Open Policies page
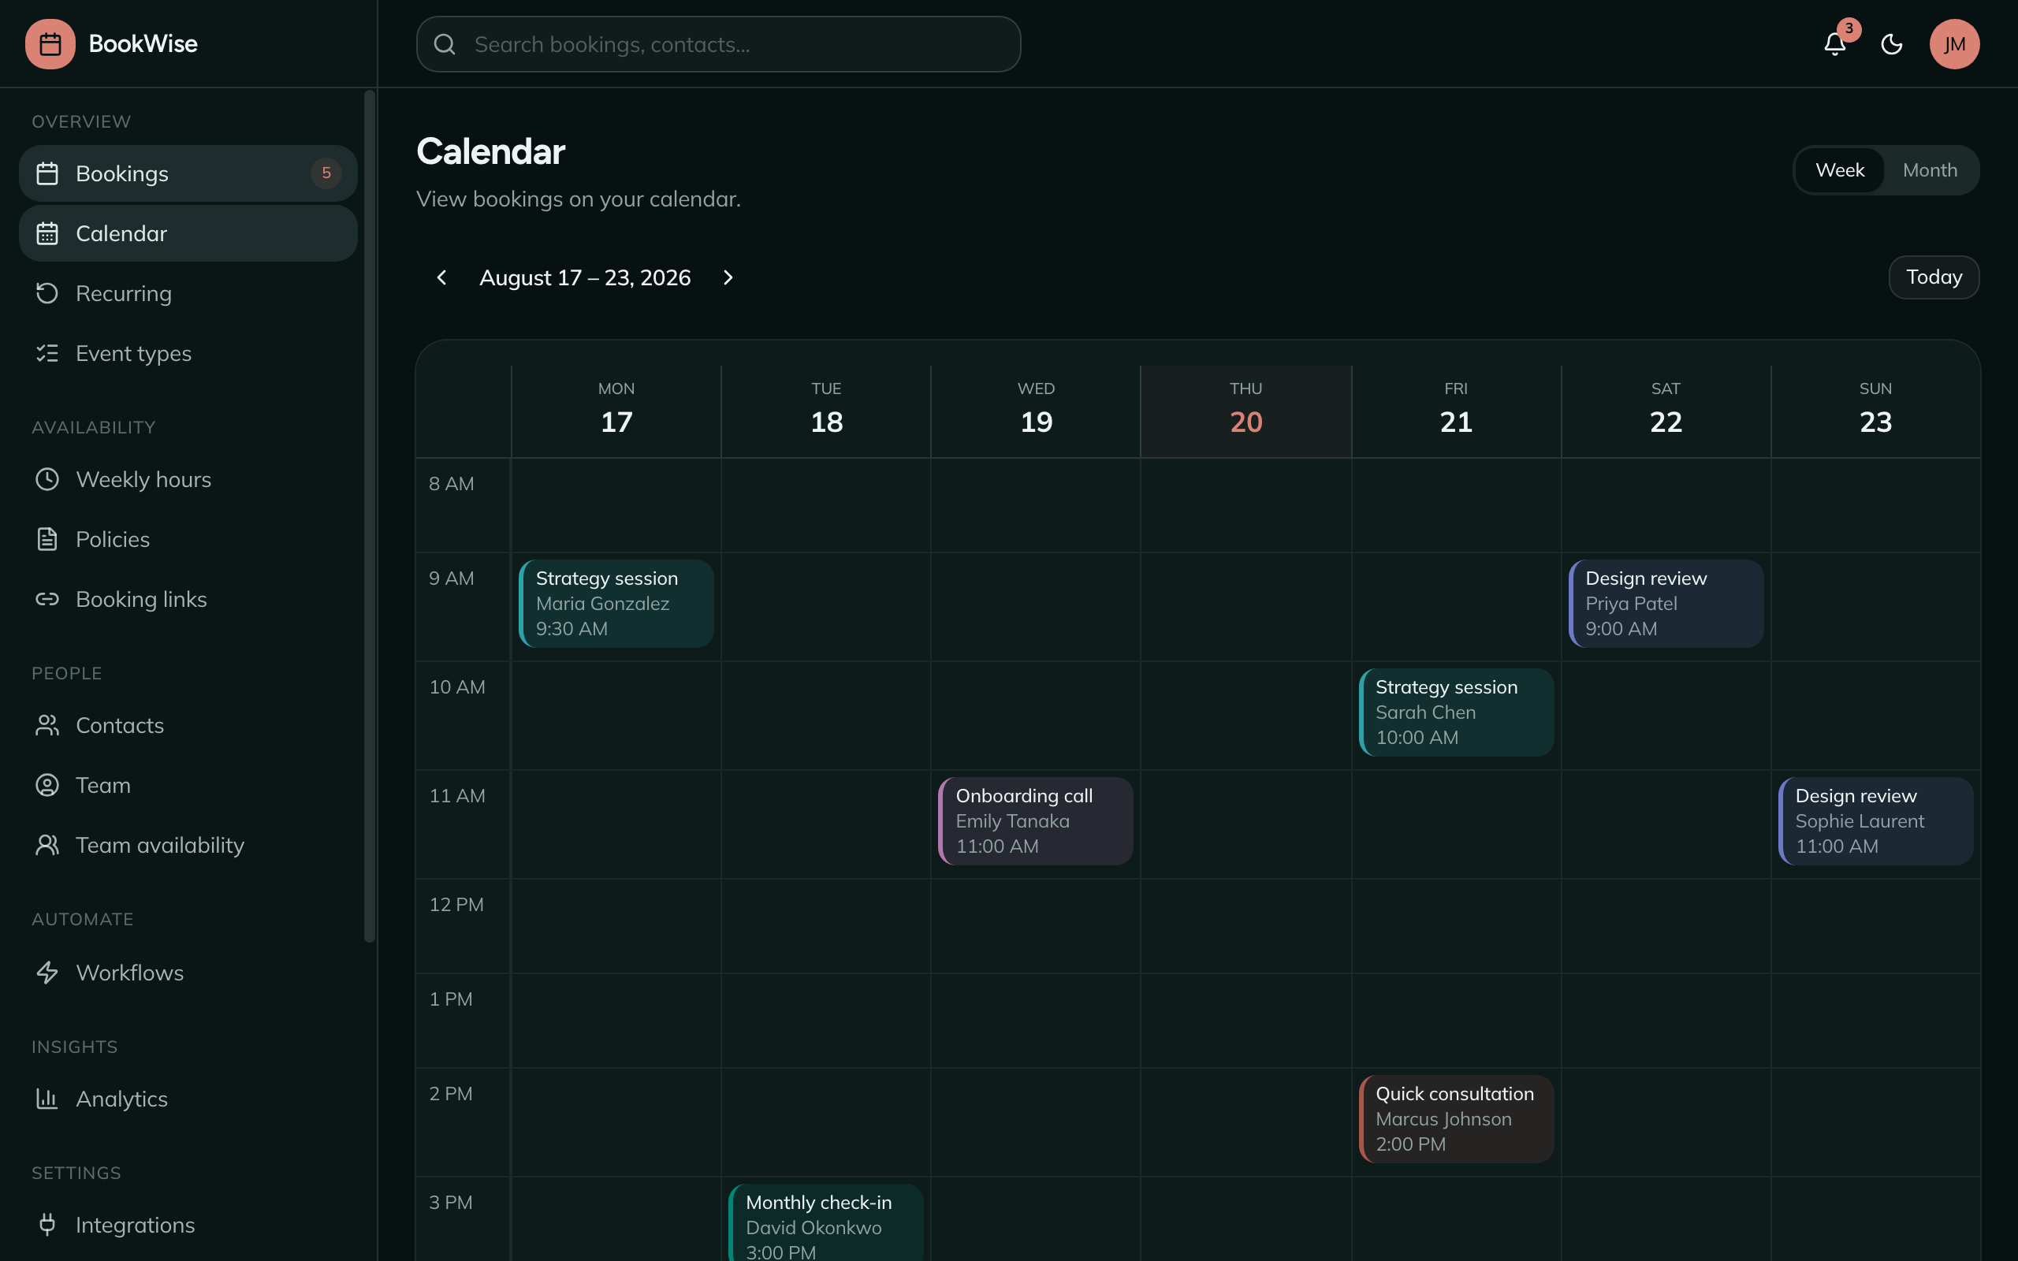The image size is (2018, 1261). pyautogui.click(x=188, y=540)
